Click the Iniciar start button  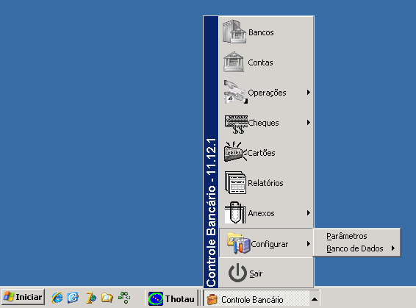[x=24, y=297]
